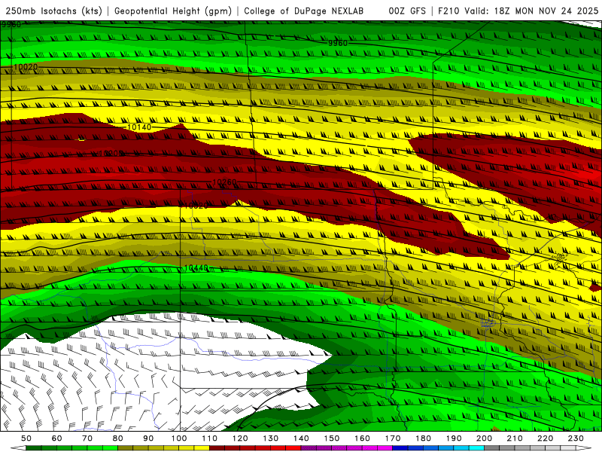Click the '250mb Isotachs (kts)' title text

54,11
